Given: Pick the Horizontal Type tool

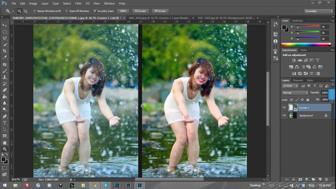Looking at the screenshot, I should (x=5, y=123).
